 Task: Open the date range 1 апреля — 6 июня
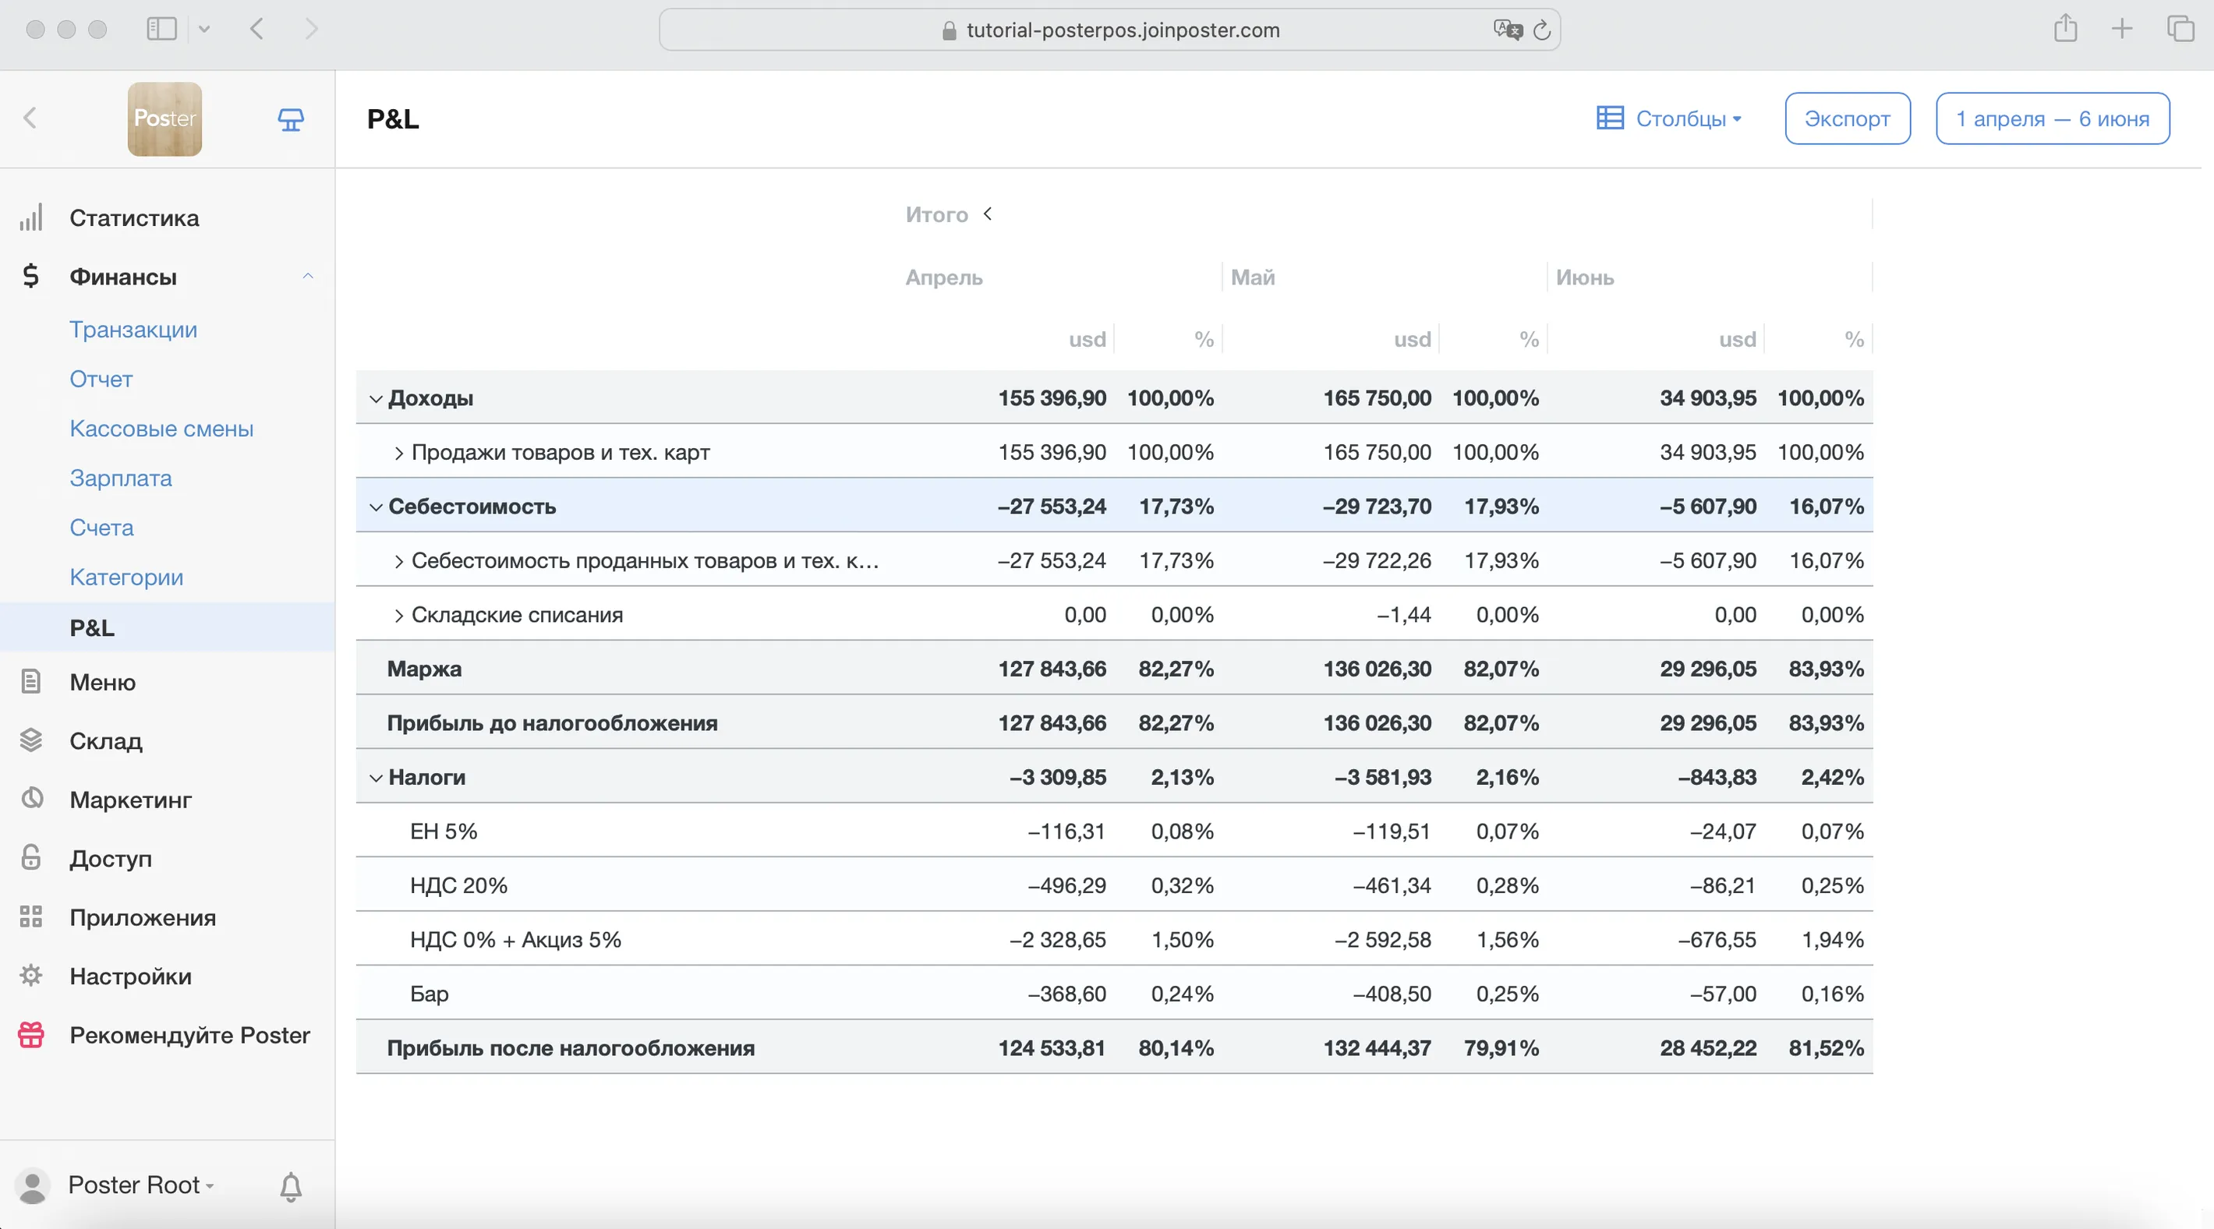tap(2052, 118)
